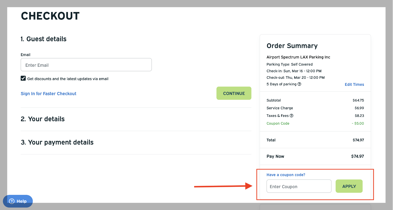Open the Help chat widget
The image size is (393, 210).
pyautogui.click(x=18, y=201)
